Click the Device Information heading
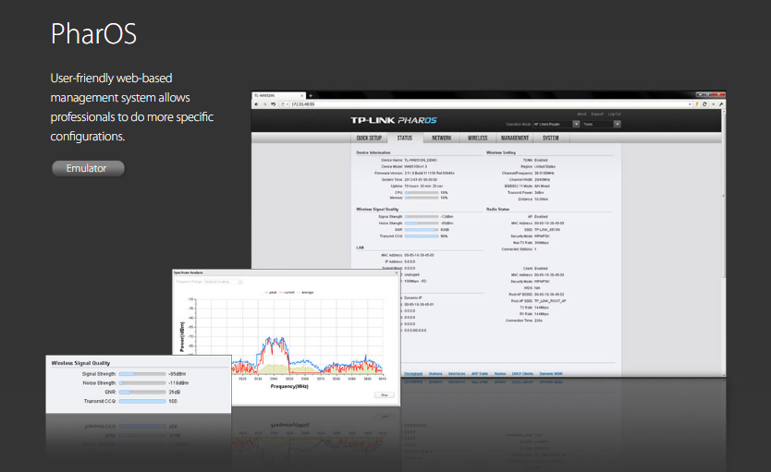Image resolution: width=771 pixels, height=472 pixels. [373, 152]
